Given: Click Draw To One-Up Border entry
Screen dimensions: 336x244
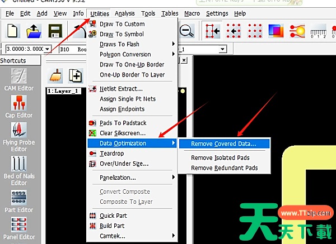Looking at the screenshot, I should point(132,65).
